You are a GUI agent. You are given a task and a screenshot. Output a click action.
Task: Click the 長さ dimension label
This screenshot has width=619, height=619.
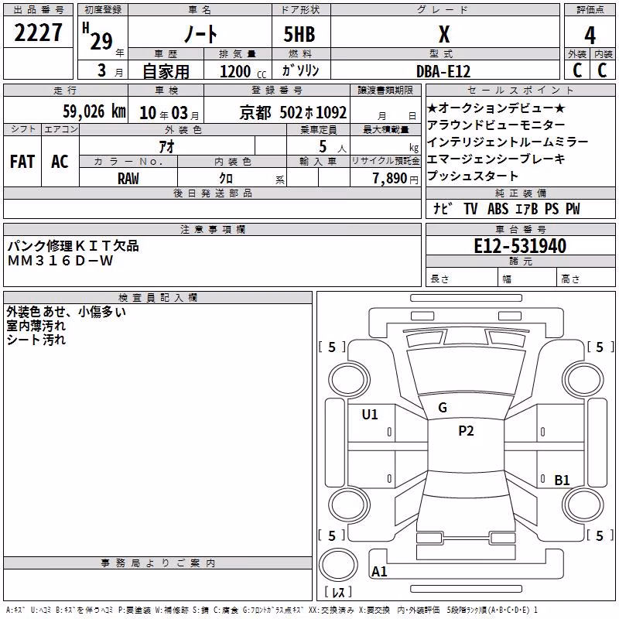click(439, 279)
